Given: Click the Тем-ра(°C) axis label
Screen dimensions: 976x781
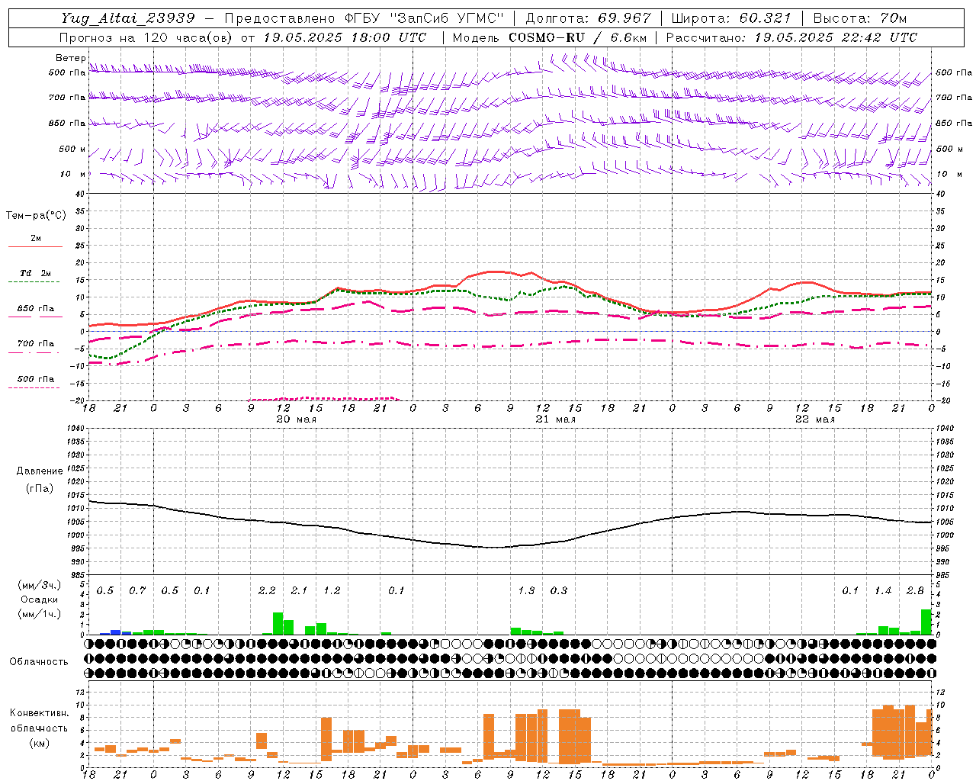Looking at the screenshot, I should pos(36,216).
